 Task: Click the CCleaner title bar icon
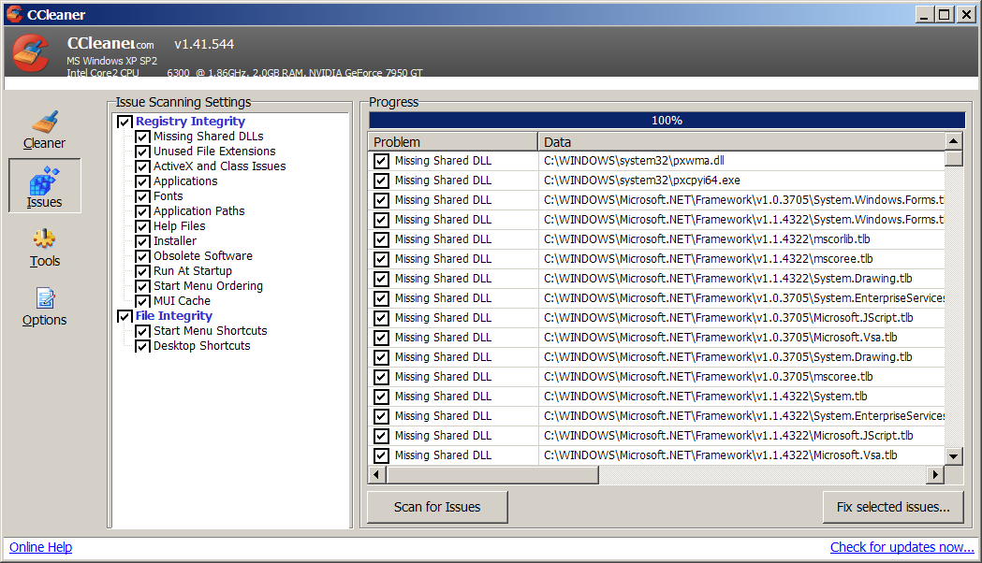pyautogui.click(x=14, y=14)
